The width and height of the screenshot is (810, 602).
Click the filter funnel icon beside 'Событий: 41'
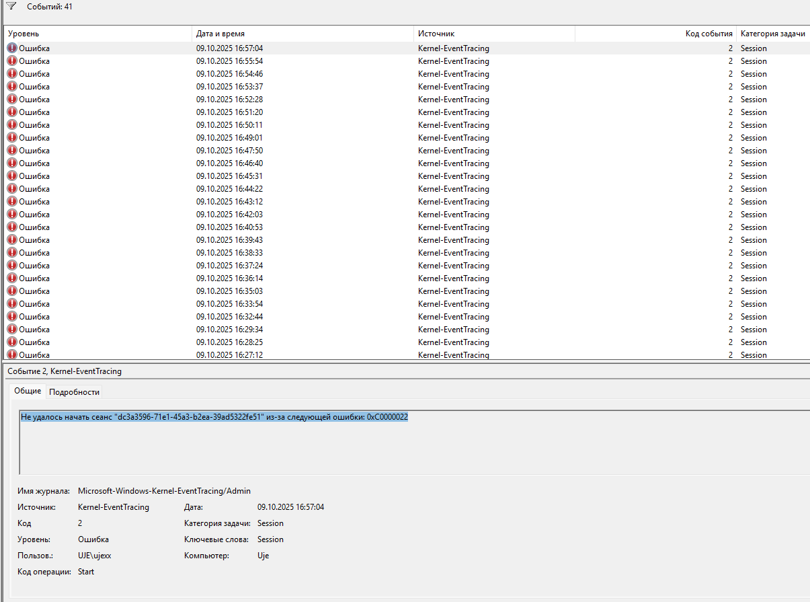click(x=11, y=6)
